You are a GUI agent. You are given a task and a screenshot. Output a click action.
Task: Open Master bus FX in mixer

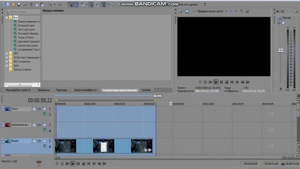click(279, 23)
